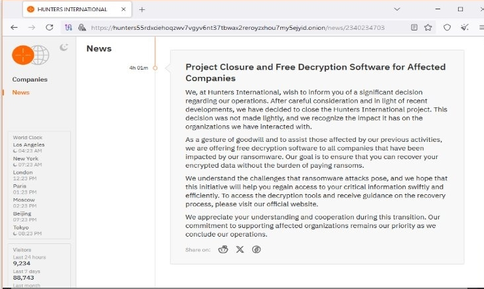Image resolution: width=484 pixels, height=289 pixels.
Task: Open the News section in sidebar
Action: click(21, 92)
